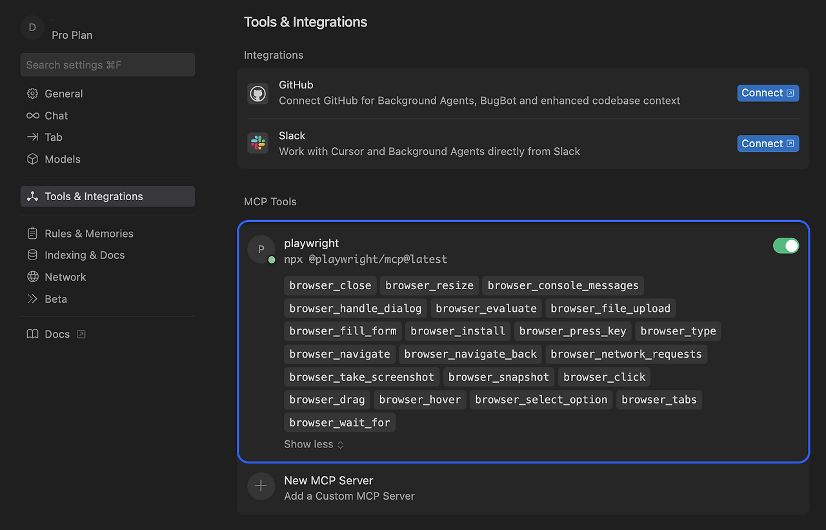Click the plus icon for New MCP Server
Screen dimensions: 826x530
coord(261,486)
